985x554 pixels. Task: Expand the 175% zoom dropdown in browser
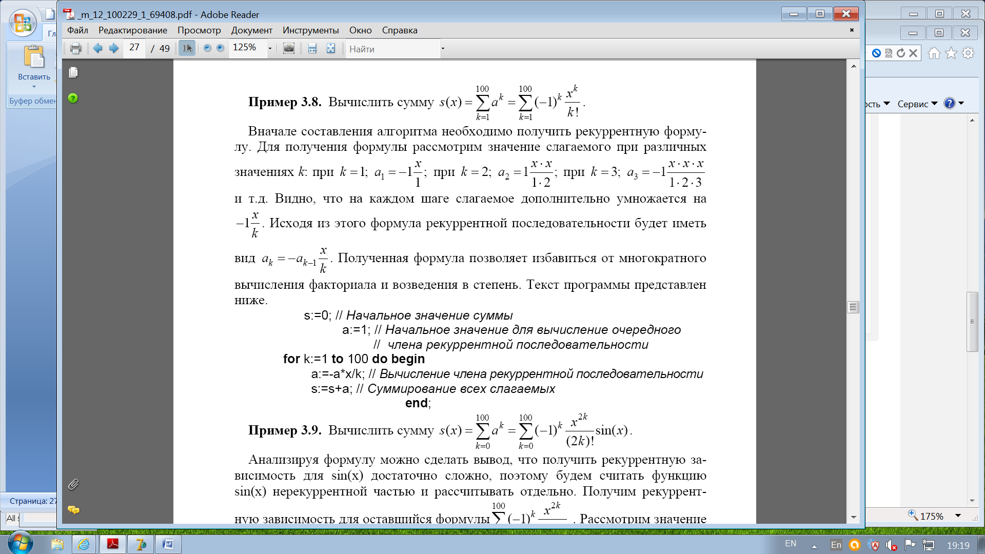958,516
